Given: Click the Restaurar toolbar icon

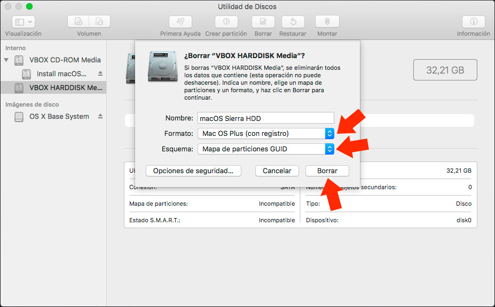Looking at the screenshot, I should (x=293, y=21).
